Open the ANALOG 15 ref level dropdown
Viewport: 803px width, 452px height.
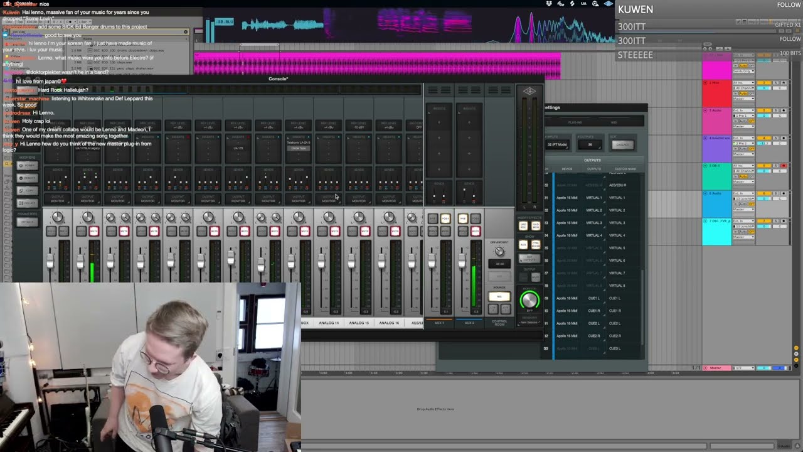pyautogui.click(x=359, y=127)
